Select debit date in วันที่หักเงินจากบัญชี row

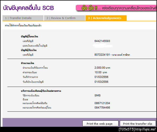pos(101,82)
